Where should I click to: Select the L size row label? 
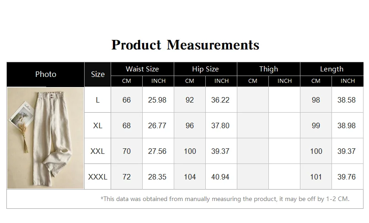[x=97, y=100]
